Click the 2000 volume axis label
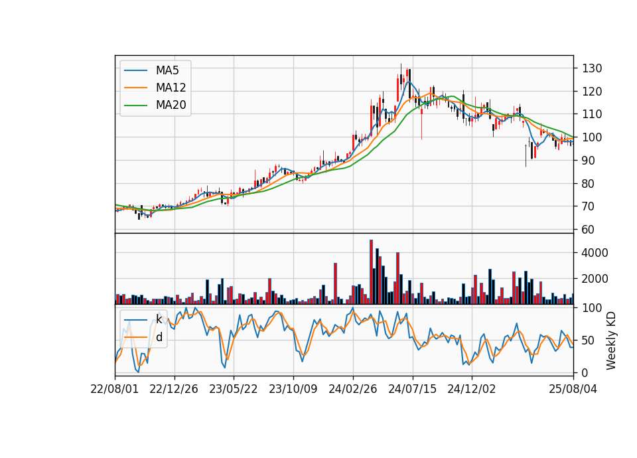The width and height of the screenshot is (637, 458). coord(595,279)
